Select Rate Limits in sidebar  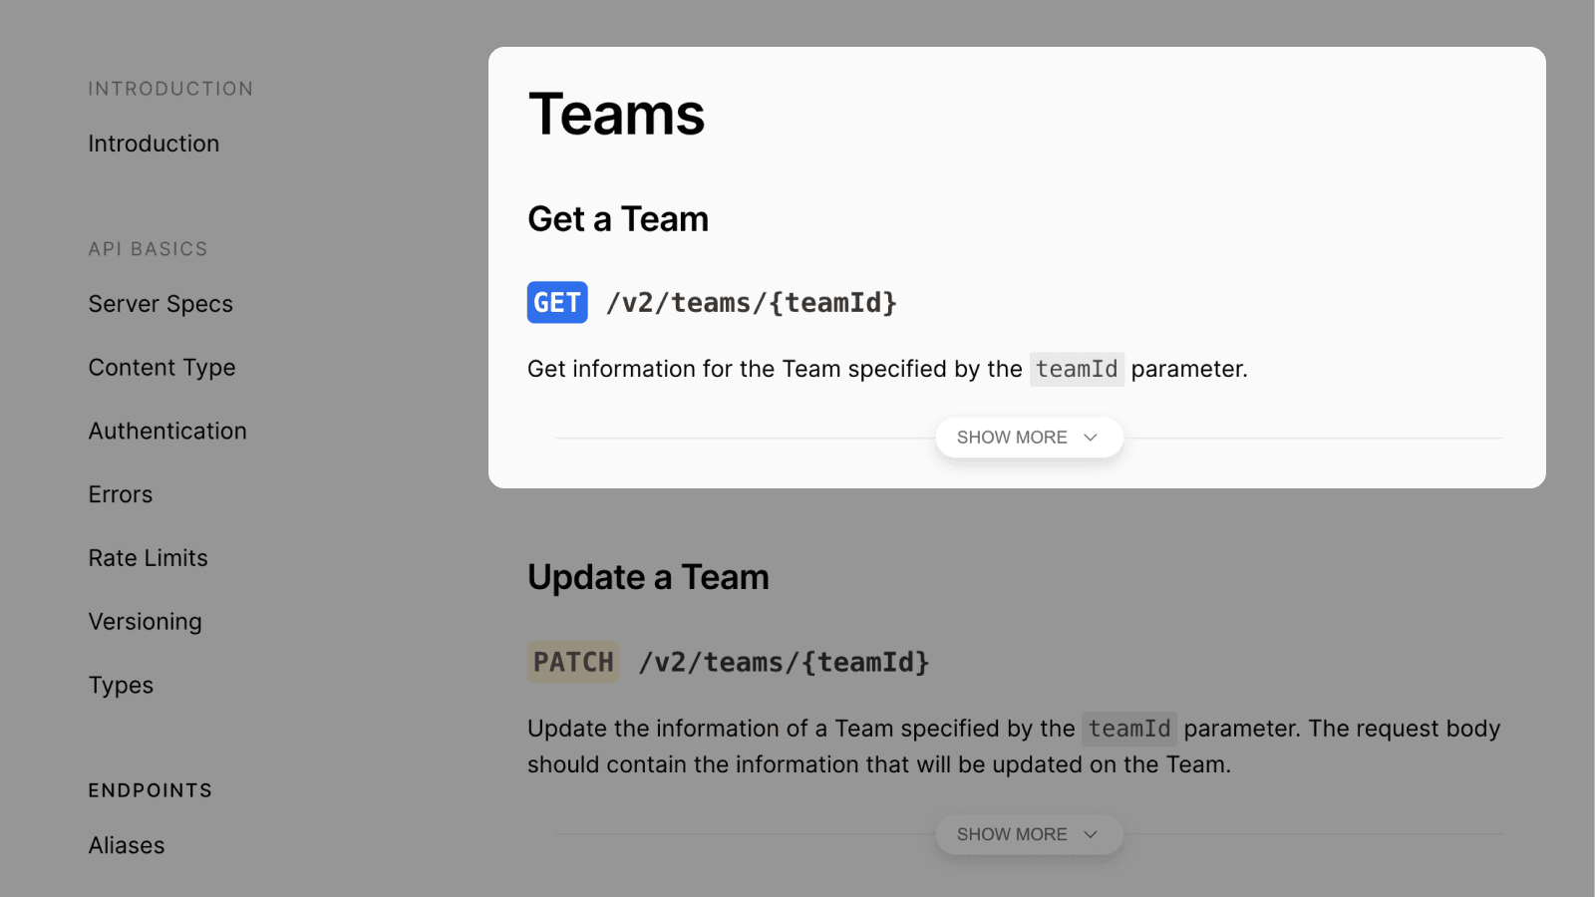(148, 558)
